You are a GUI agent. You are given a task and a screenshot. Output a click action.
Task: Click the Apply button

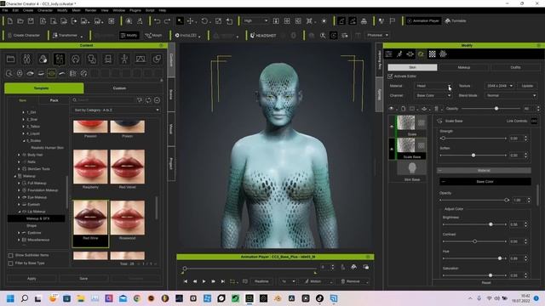(x=32, y=279)
